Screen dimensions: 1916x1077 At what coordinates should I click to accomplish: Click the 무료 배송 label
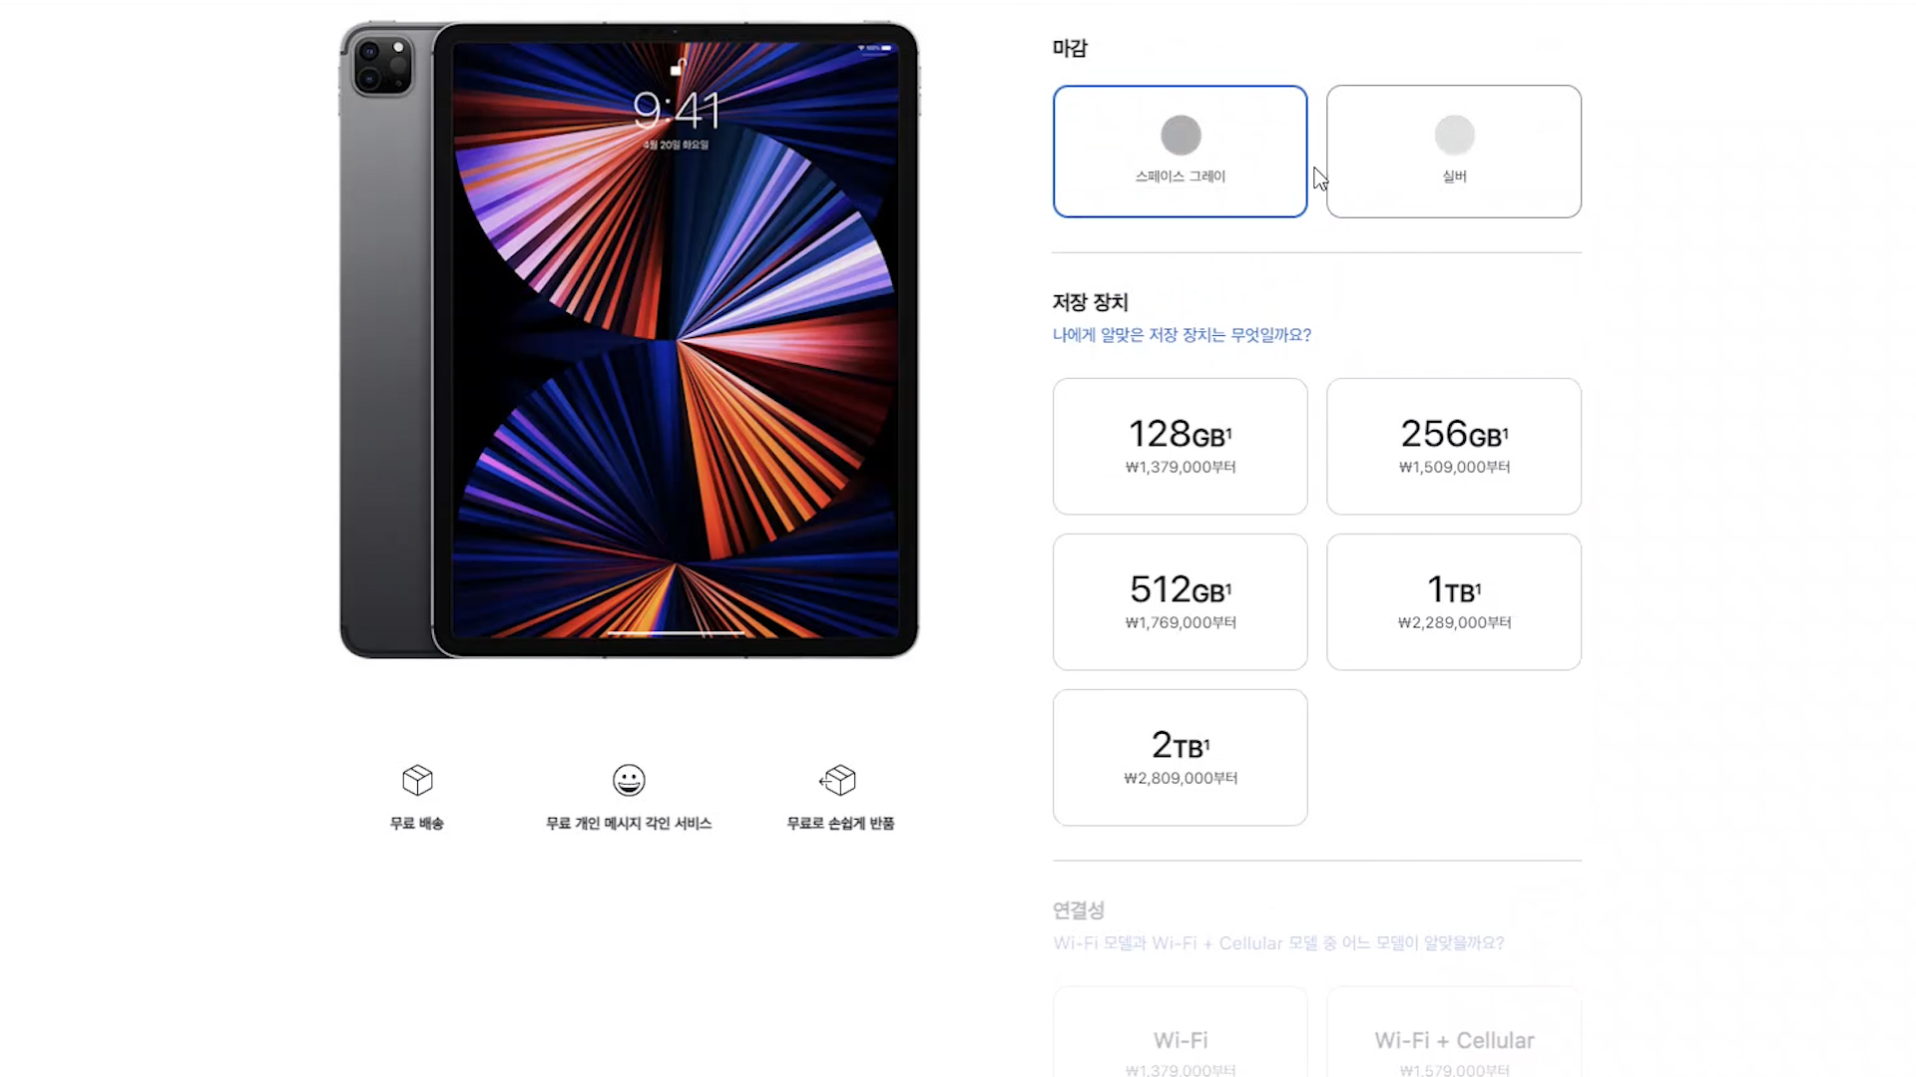pyautogui.click(x=417, y=823)
